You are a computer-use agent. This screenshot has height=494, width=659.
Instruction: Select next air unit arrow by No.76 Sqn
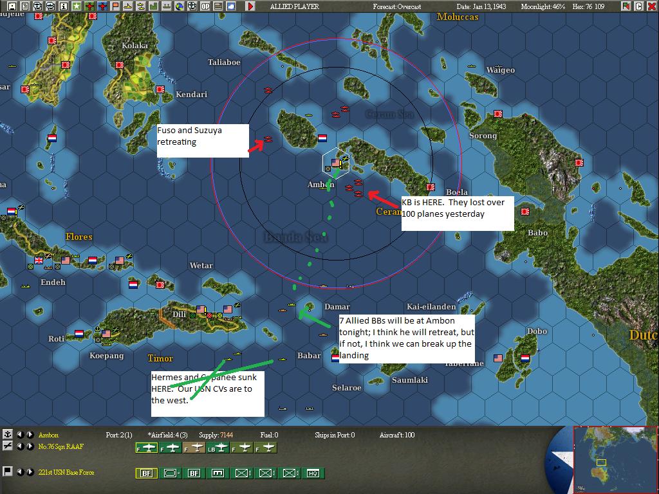(30, 446)
